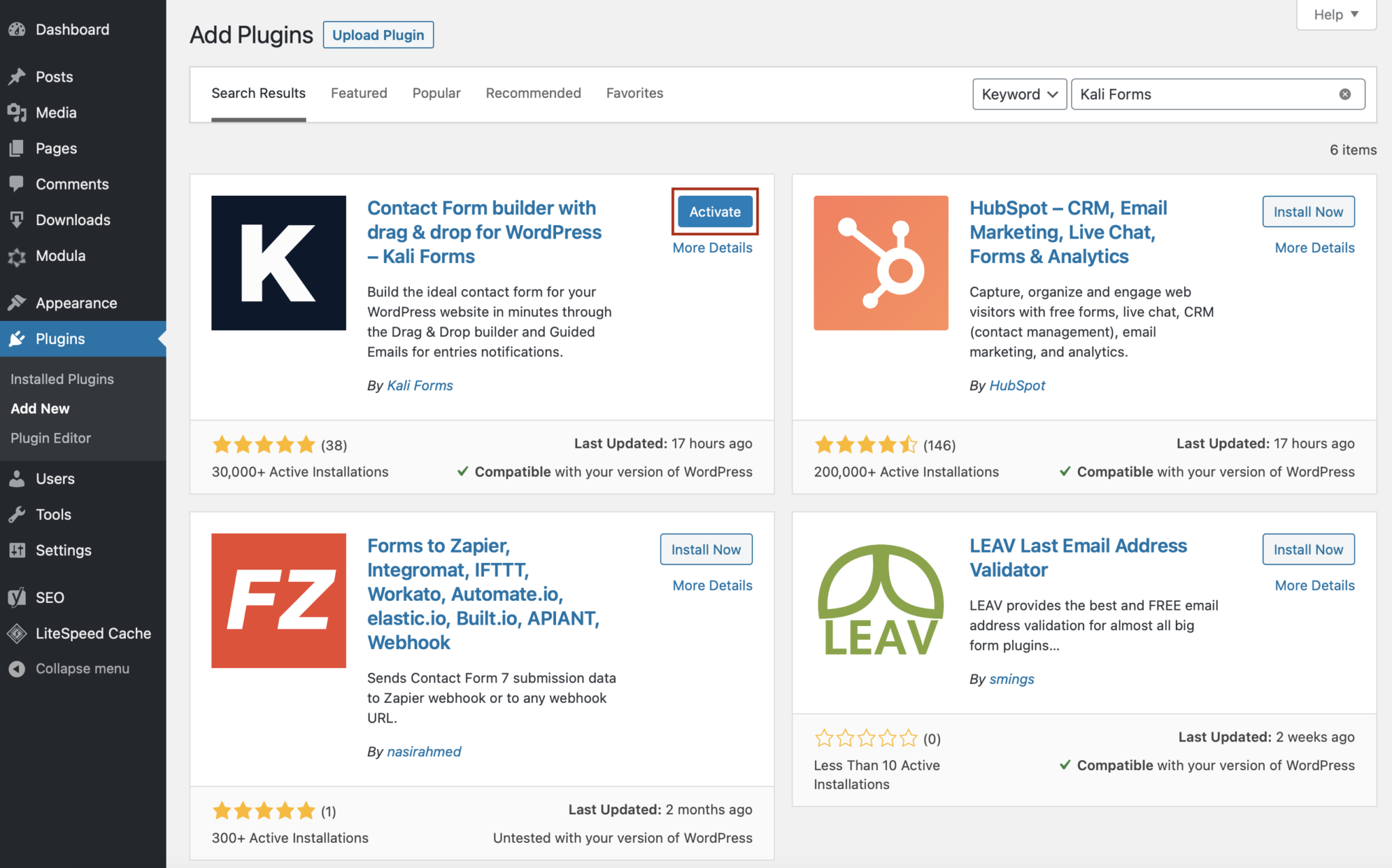Open More Details for LEAV validator

click(x=1314, y=585)
